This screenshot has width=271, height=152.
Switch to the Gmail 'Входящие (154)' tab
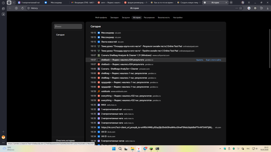(x=83, y=3)
